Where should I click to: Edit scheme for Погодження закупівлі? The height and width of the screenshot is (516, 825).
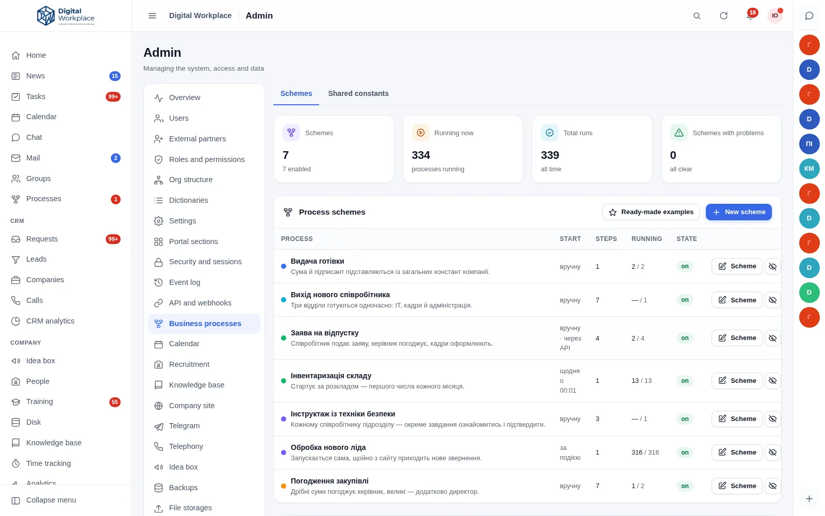point(737,486)
